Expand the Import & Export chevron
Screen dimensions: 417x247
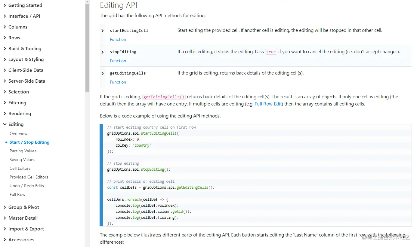[5, 229]
